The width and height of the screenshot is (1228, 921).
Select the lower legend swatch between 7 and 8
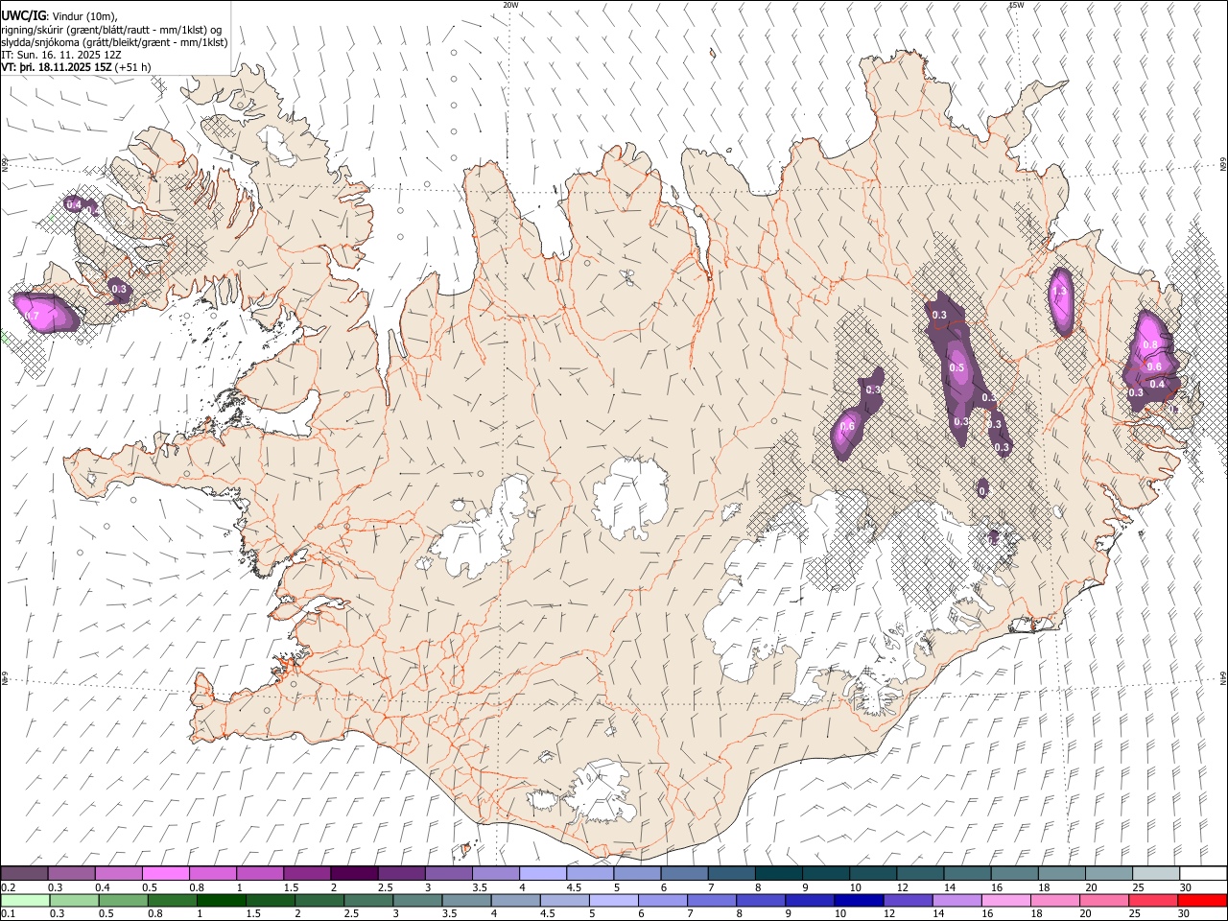click(x=712, y=900)
